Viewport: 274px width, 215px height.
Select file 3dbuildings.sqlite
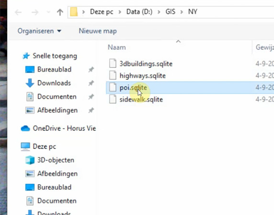point(146,64)
